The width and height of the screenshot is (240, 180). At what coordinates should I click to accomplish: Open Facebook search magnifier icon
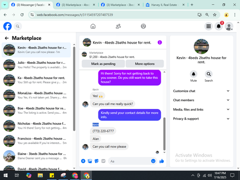[x=18, y=26]
